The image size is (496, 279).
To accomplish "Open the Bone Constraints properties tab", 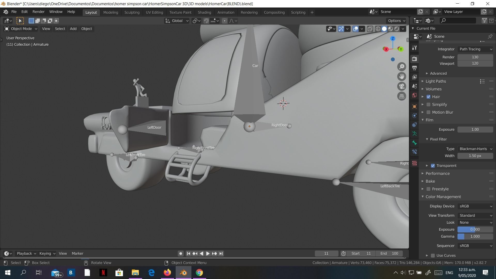I will [414, 152].
